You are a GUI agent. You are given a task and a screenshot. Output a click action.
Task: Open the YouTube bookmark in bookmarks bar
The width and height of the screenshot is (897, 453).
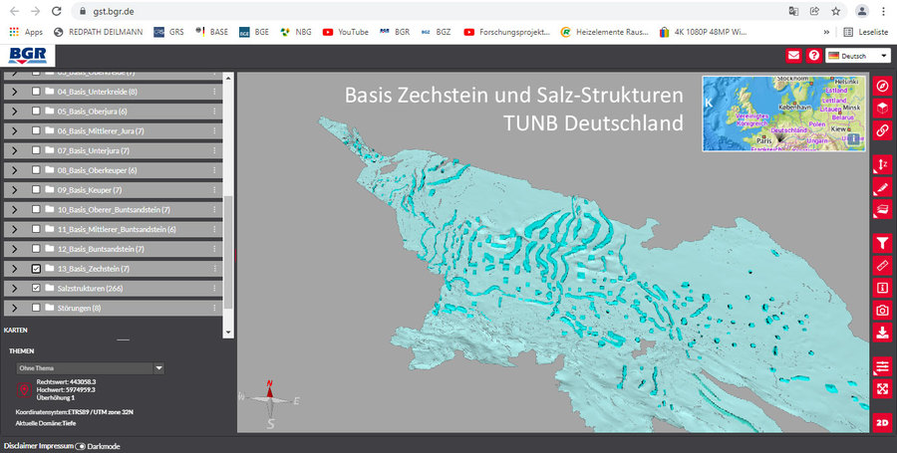click(x=345, y=32)
